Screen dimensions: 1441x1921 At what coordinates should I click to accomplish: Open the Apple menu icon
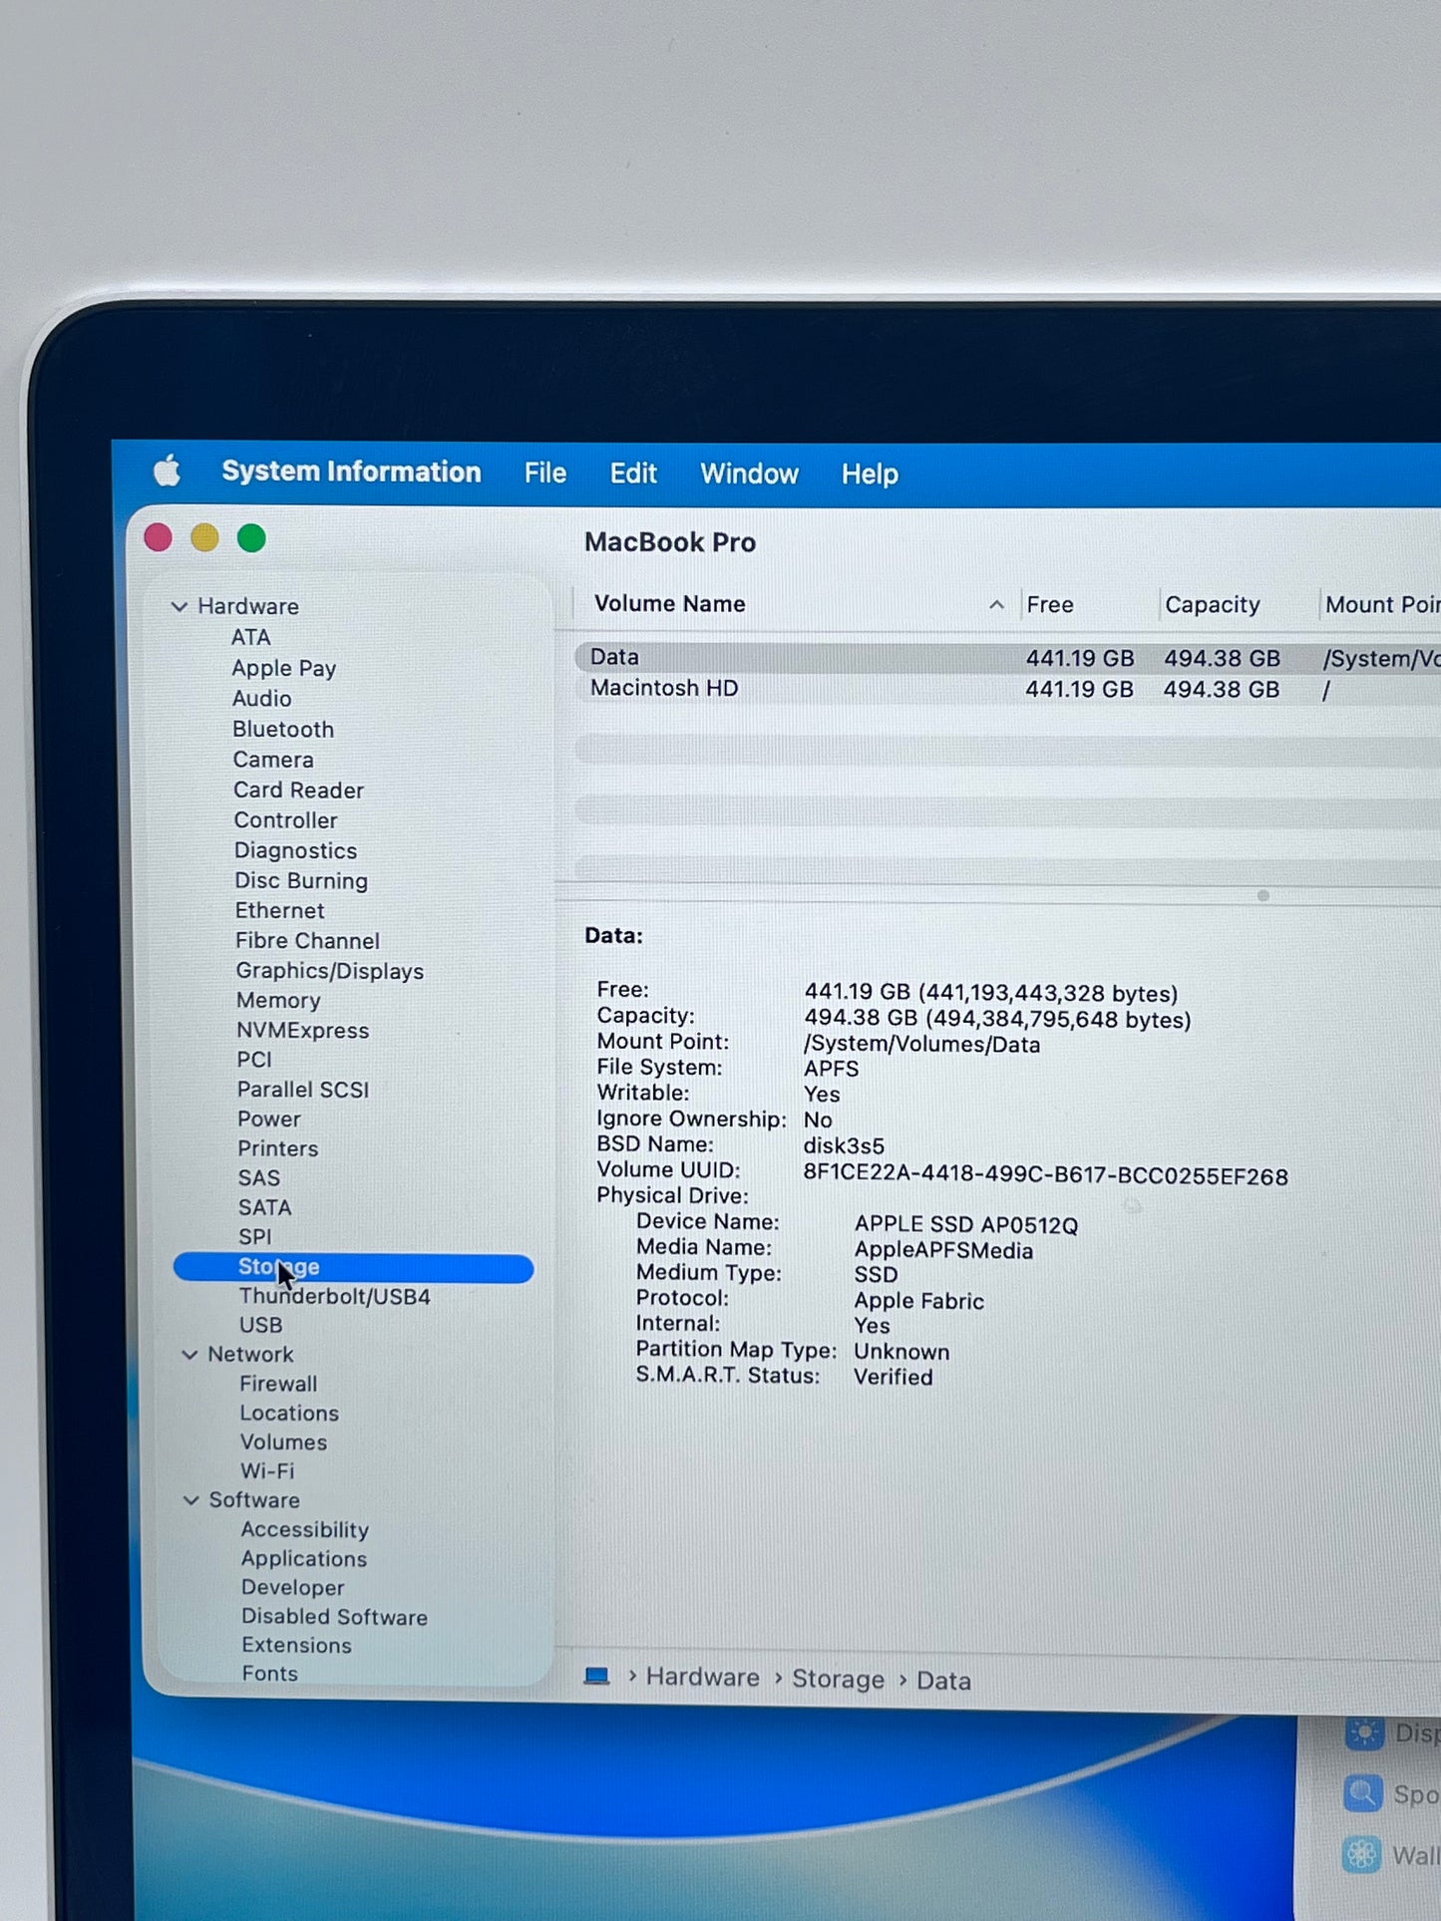click(x=168, y=471)
